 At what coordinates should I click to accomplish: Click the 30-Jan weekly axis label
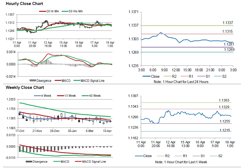tap(72, 131)
